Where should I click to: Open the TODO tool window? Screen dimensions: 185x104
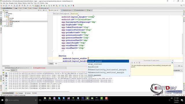(x=35, y=93)
